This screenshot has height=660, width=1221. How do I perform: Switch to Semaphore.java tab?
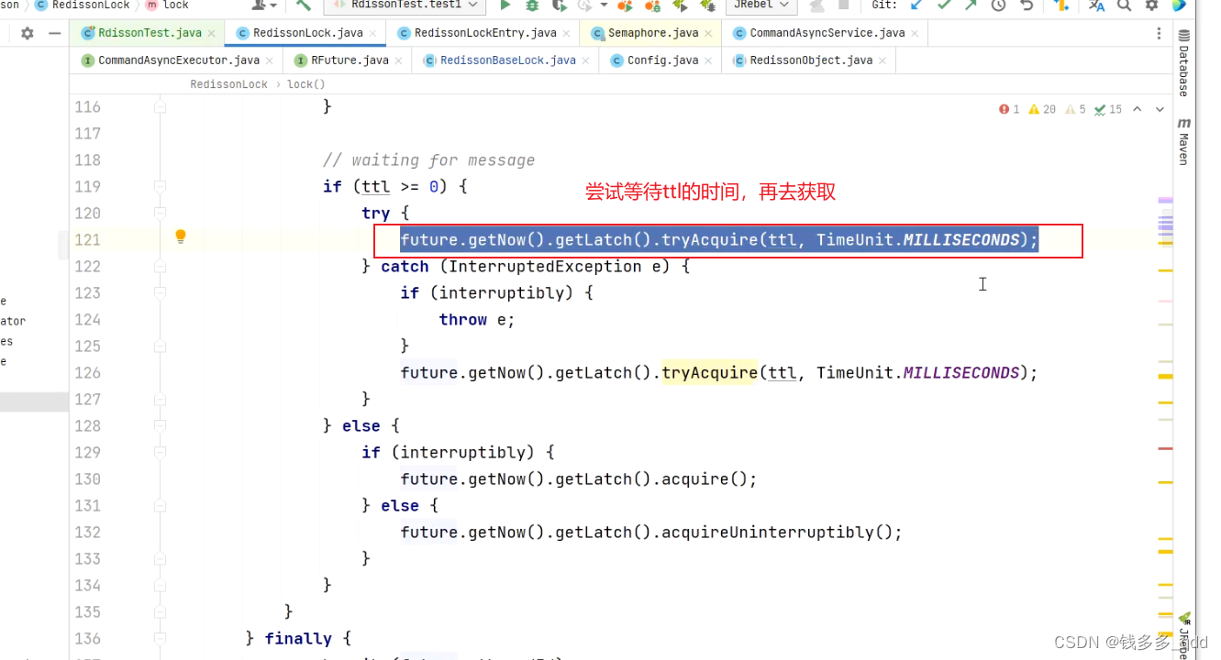[x=650, y=33]
